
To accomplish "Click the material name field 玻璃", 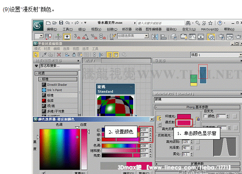I will pyautogui.click(x=197, y=100).
